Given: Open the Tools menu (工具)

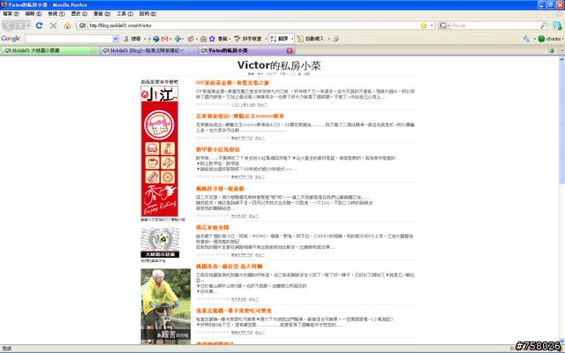Looking at the screenshot, I should click(x=124, y=14).
